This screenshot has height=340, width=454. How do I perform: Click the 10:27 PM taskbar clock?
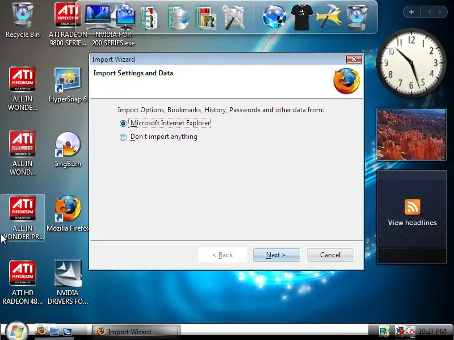pos(432,331)
